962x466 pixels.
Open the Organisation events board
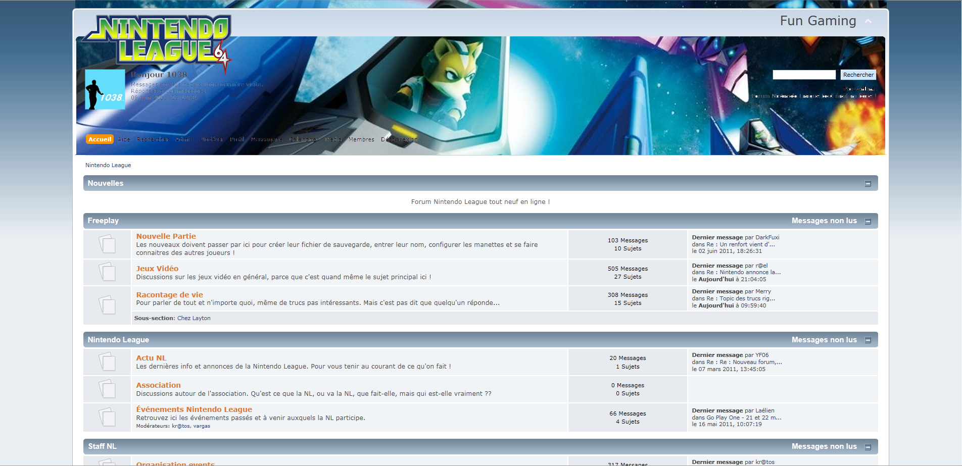175,463
